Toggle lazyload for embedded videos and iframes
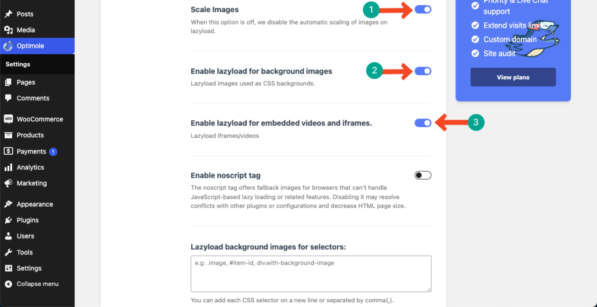The image size is (597, 307). click(423, 123)
